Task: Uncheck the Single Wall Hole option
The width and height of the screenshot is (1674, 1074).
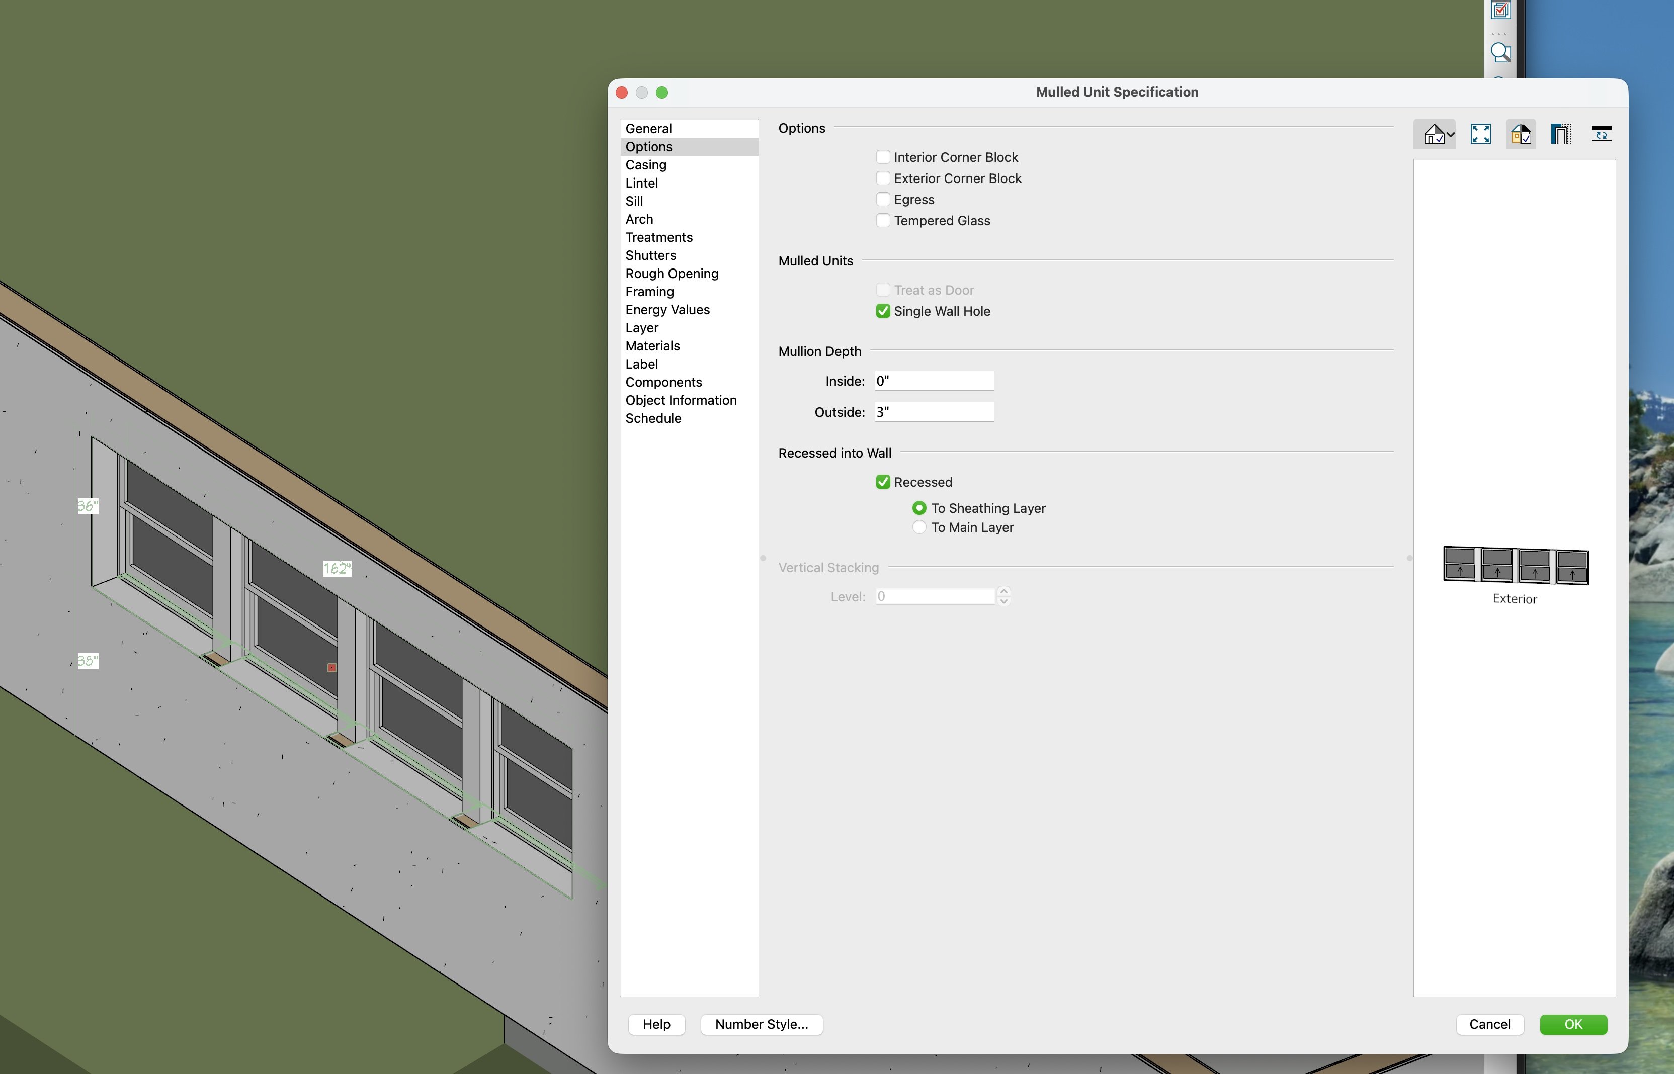Action: pos(883,312)
